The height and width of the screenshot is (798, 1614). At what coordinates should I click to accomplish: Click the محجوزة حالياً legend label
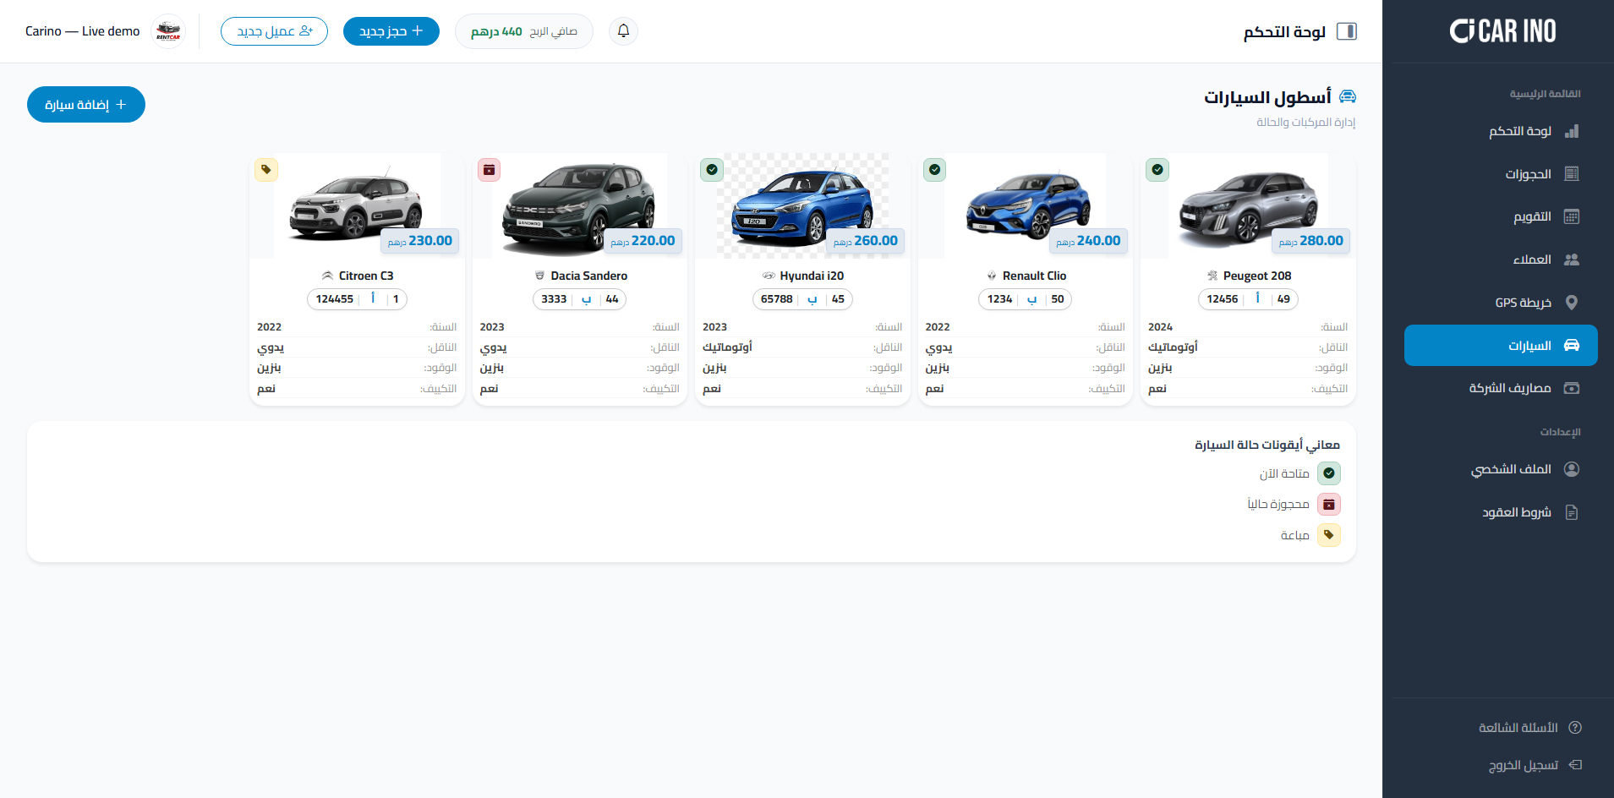(x=1278, y=505)
